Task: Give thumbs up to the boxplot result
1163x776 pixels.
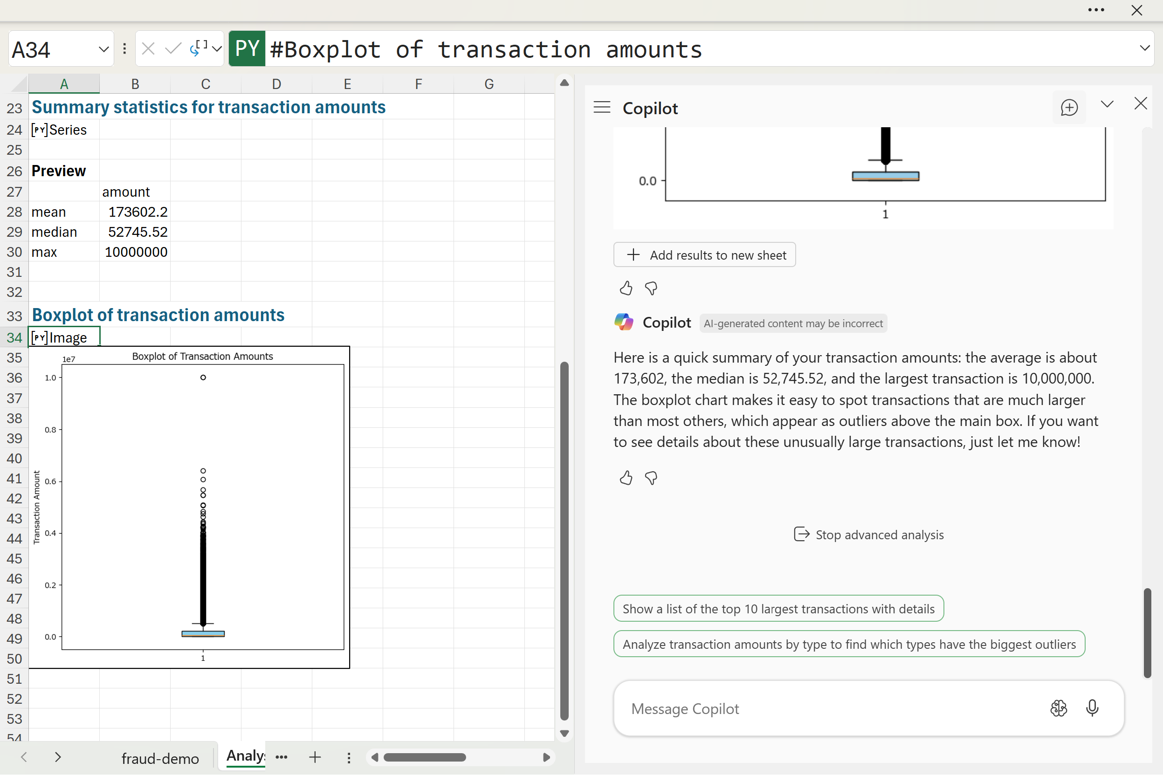Action: pyautogui.click(x=626, y=288)
